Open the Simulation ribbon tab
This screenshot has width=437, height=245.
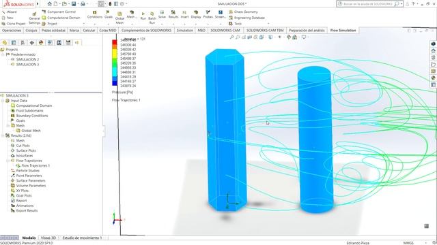tap(185, 30)
